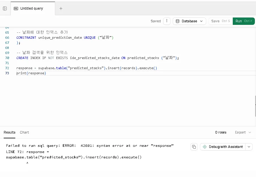
Task: Run the SQL query
Action: 244,21
